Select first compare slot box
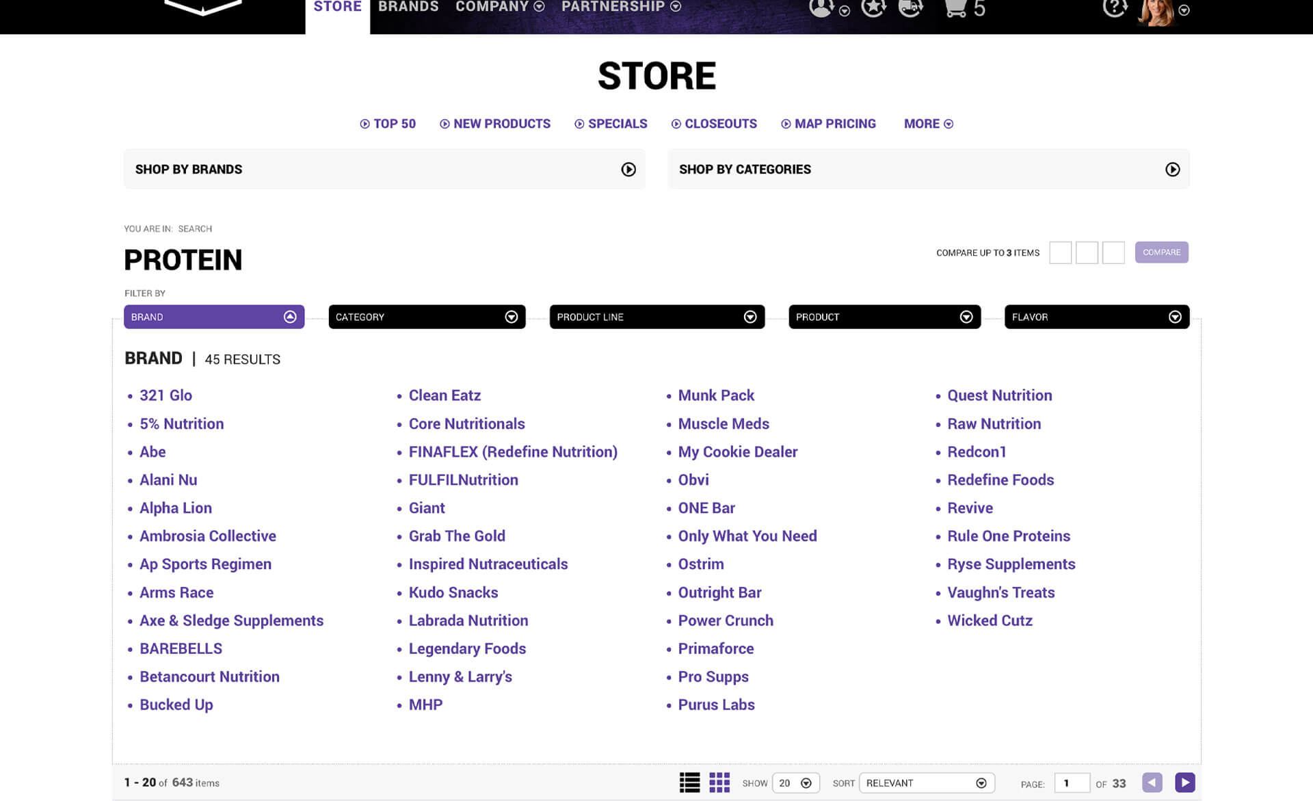Image resolution: width=1313 pixels, height=801 pixels. point(1060,252)
